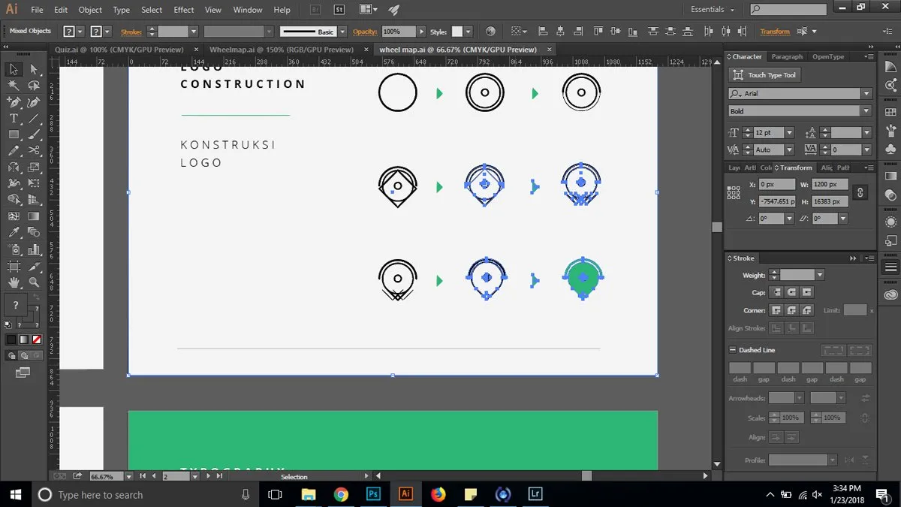Select the Zoom tool
The image size is (901, 507).
click(x=34, y=283)
